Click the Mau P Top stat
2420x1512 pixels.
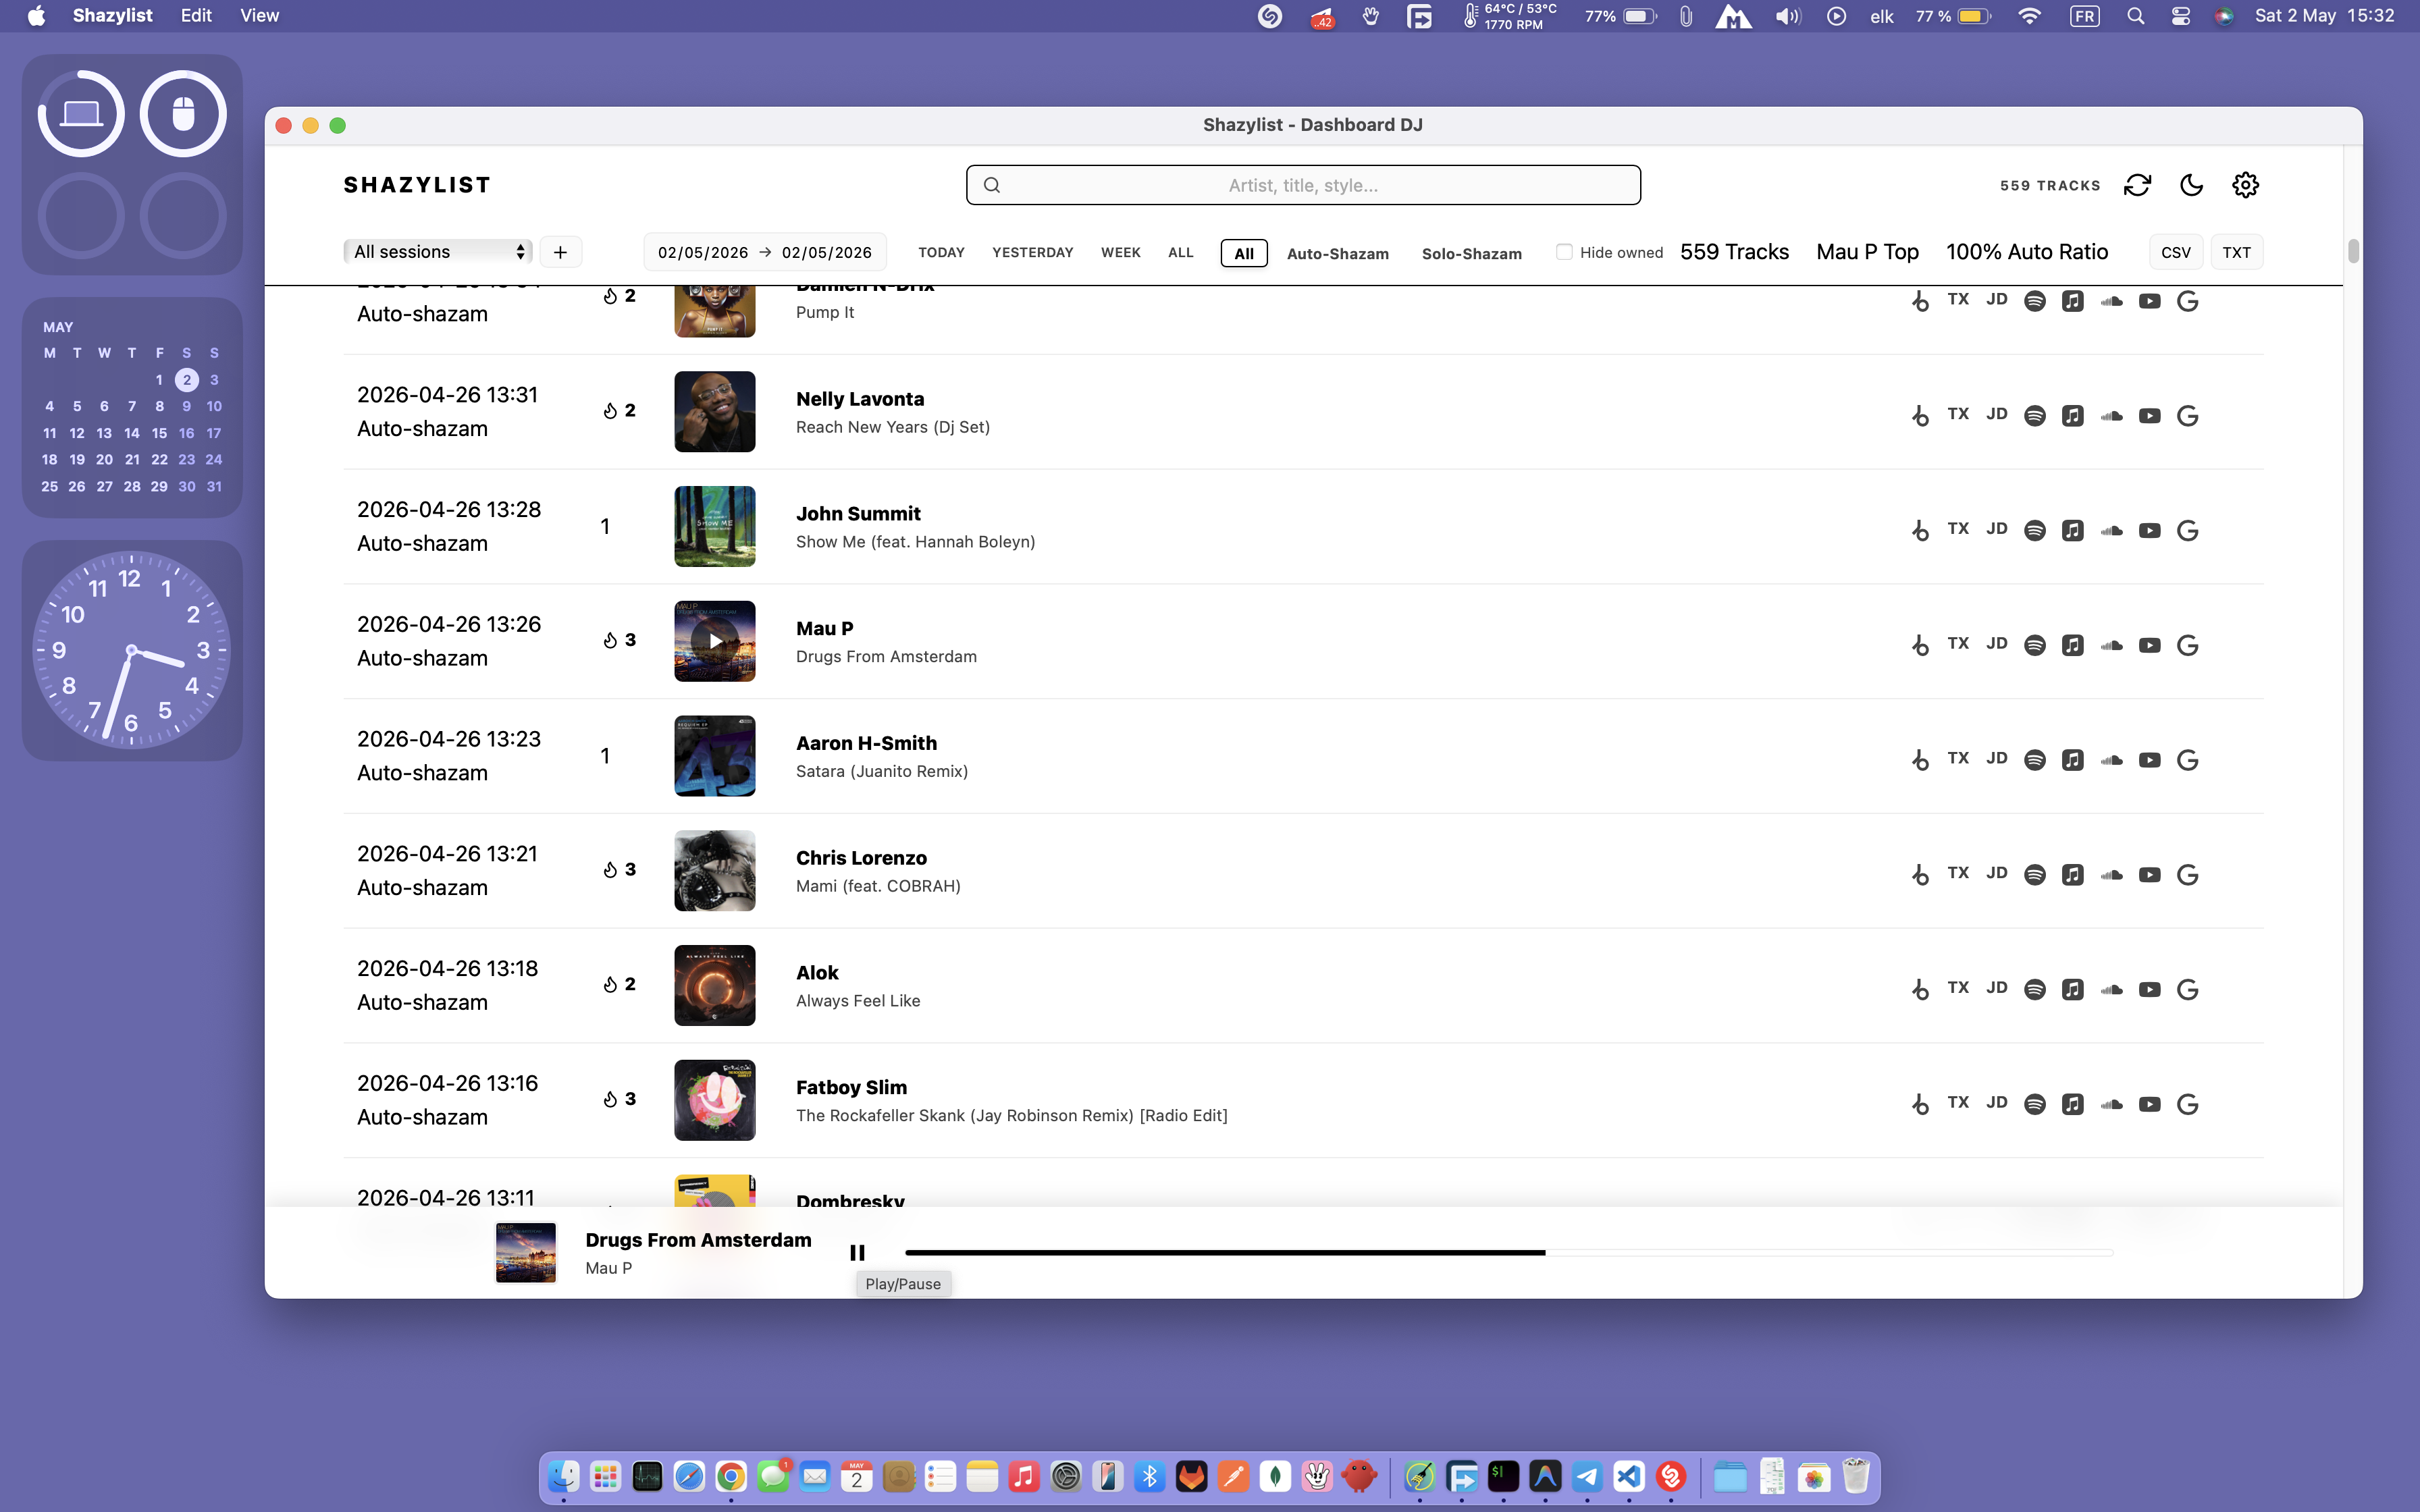click(x=1867, y=252)
